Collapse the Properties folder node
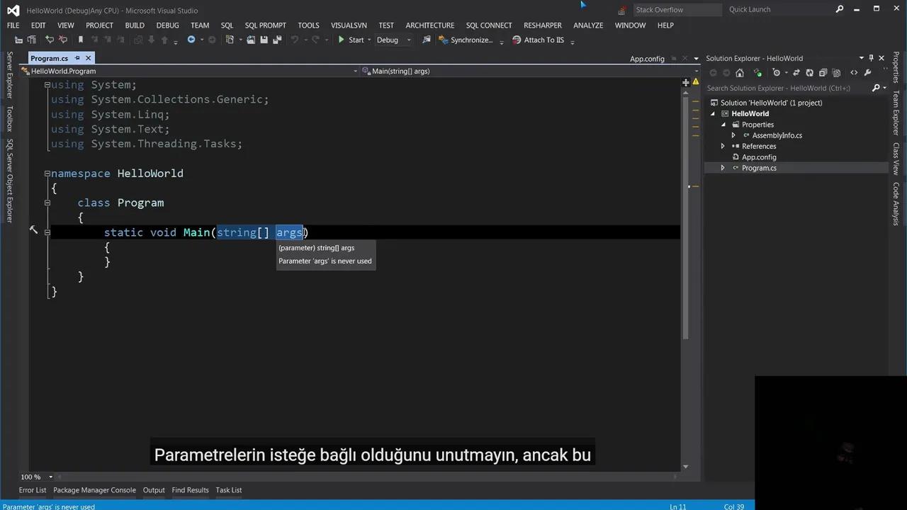The image size is (907, 510). click(723, 125)
